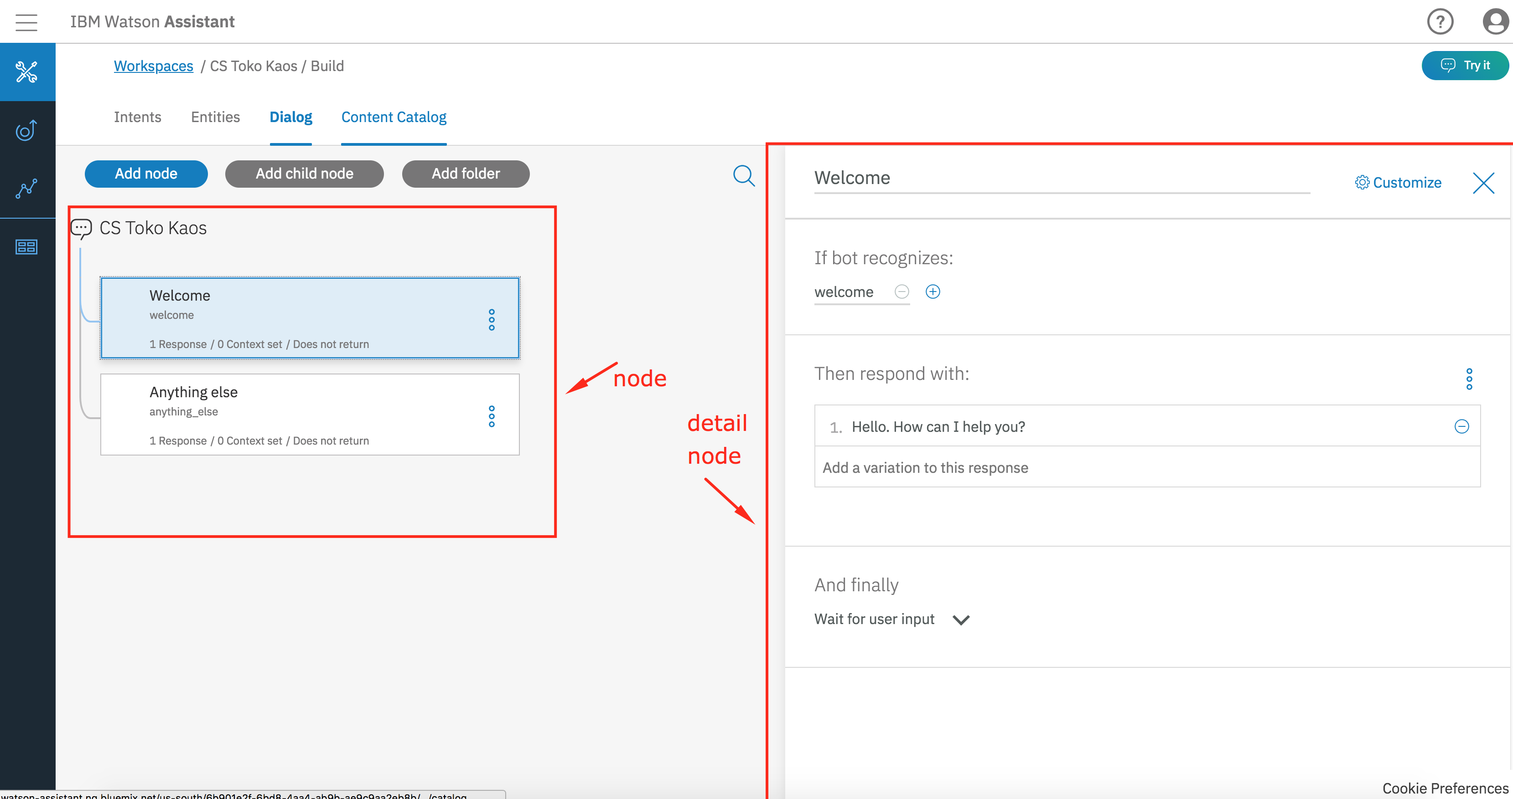Click the Add folder button
1513x799 pixels.
pyautogui.click(x=466, y=174)
